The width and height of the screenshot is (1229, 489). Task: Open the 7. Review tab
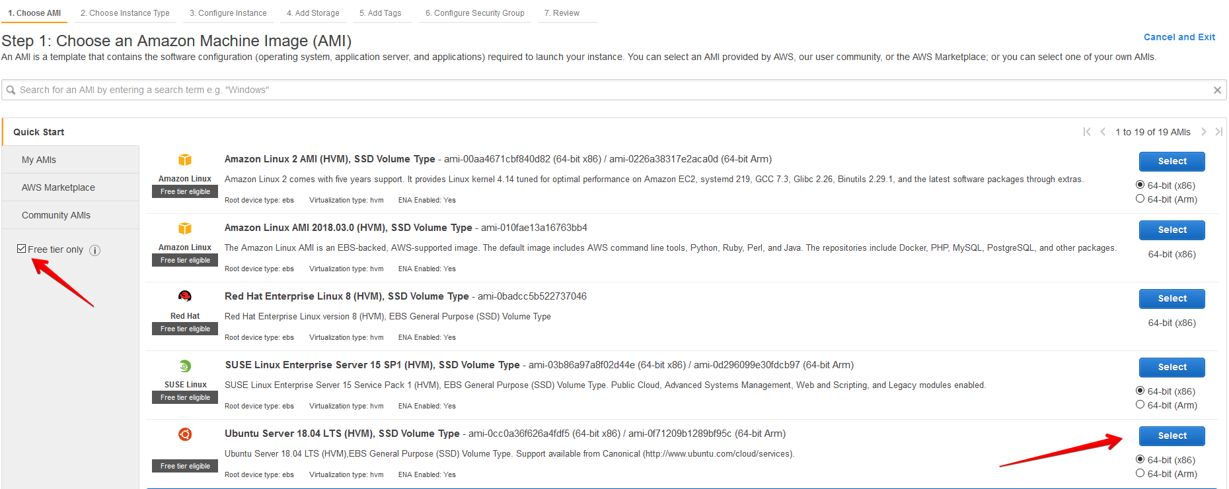[x=562, y=13]
